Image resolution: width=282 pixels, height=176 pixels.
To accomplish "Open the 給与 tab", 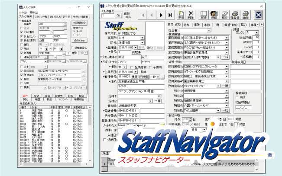I will click(x=187, y=25).
